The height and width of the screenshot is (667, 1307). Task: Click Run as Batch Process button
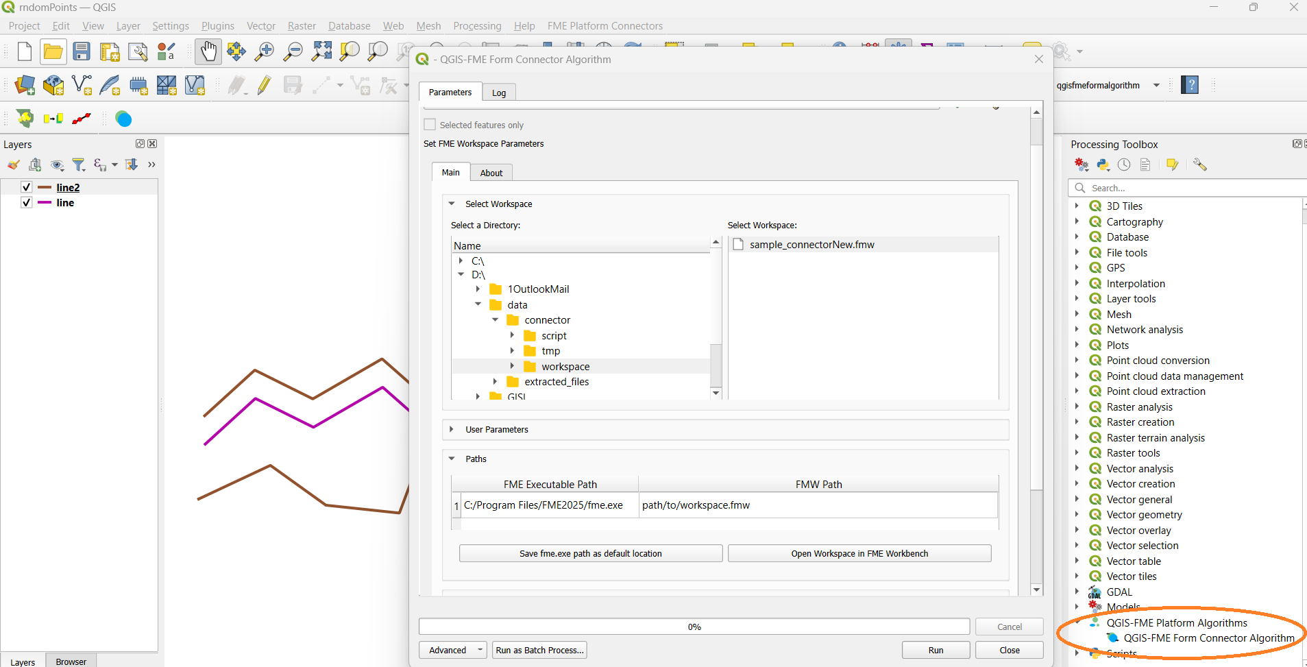point(539,650)
